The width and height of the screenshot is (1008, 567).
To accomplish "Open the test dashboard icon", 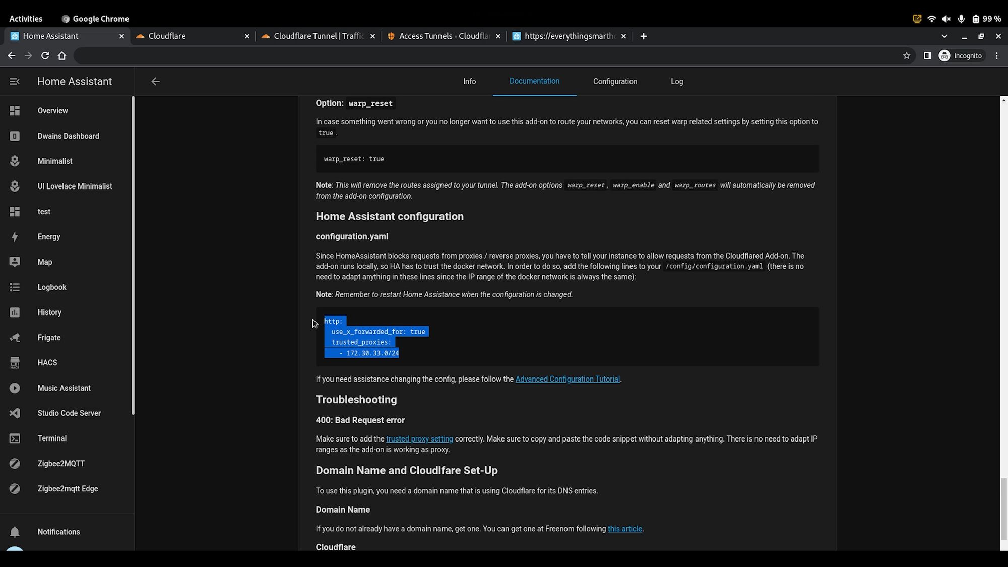I will tap(15, 212).
